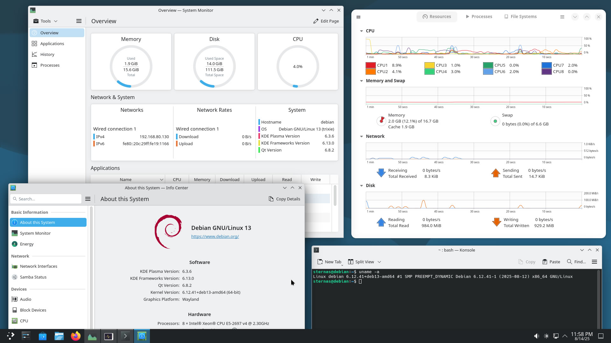The width and height of the screenshot is (611, 343).
Task: Collapse the Network section
Action: (x=362, y=136)
